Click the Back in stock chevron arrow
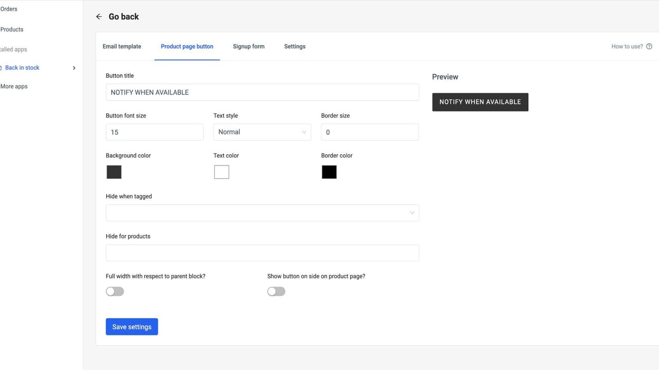Viewport: 659px width, 370px height. [x=74, y=68]
